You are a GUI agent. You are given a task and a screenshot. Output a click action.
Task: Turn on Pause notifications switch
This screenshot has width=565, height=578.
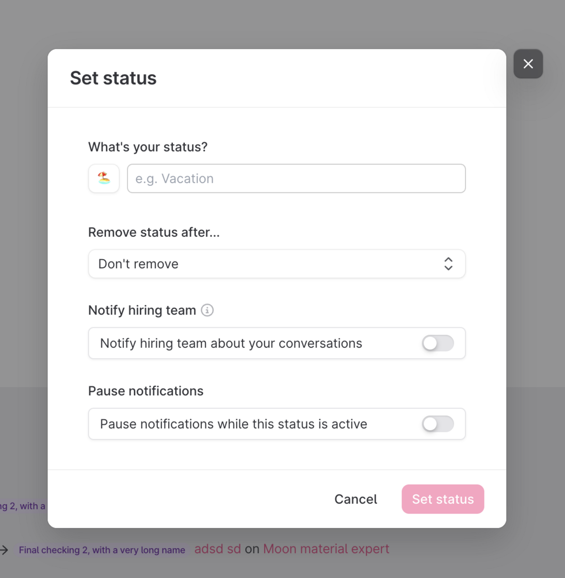tap(438, 424)
